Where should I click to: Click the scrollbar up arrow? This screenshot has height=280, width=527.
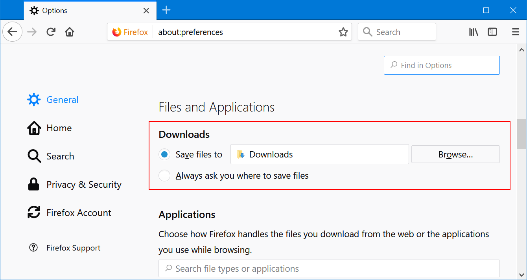pyautogui.click(x=521, y=50)
